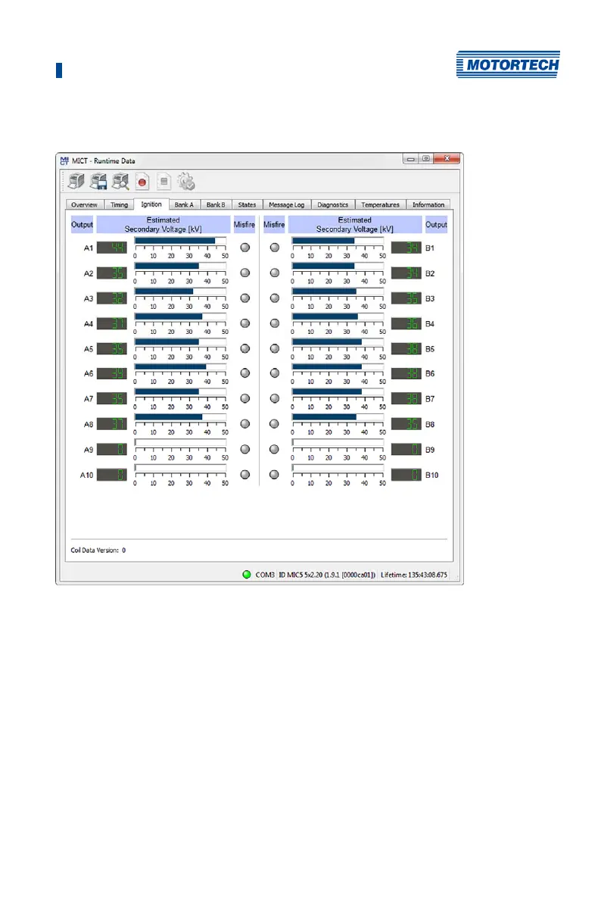
Task: Click the A1 digital readout showing 44
Action: (111, 248)
